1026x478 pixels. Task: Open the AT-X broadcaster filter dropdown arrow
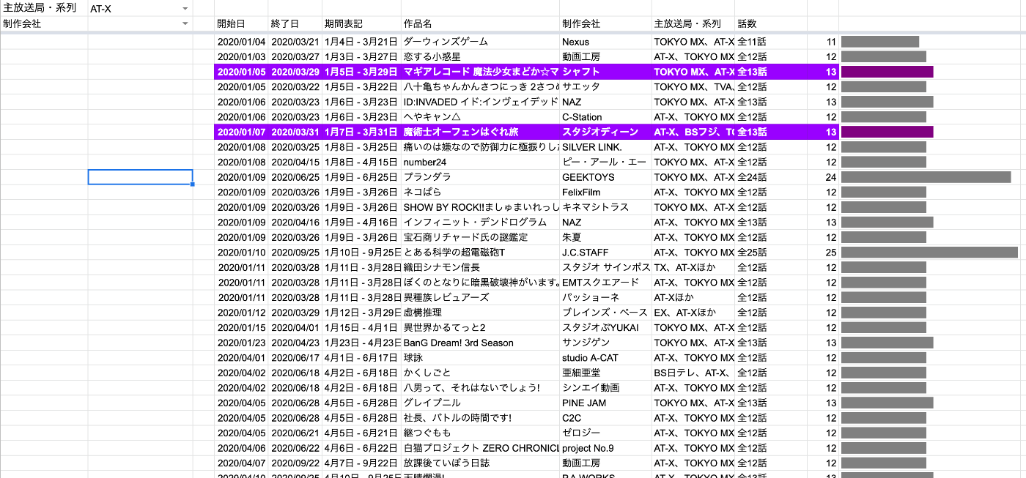[185, 9]
